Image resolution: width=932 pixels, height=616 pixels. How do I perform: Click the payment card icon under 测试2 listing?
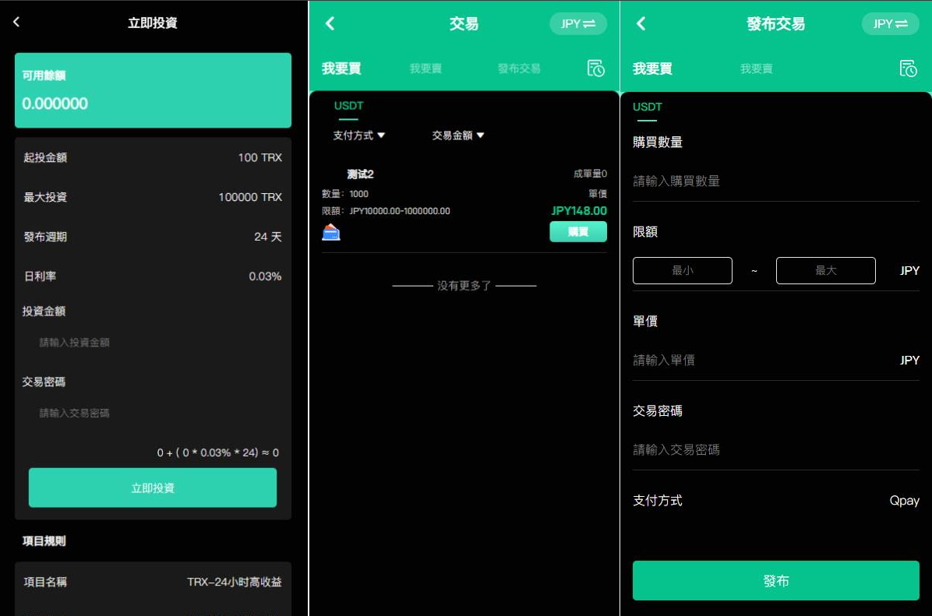(331, 232)
